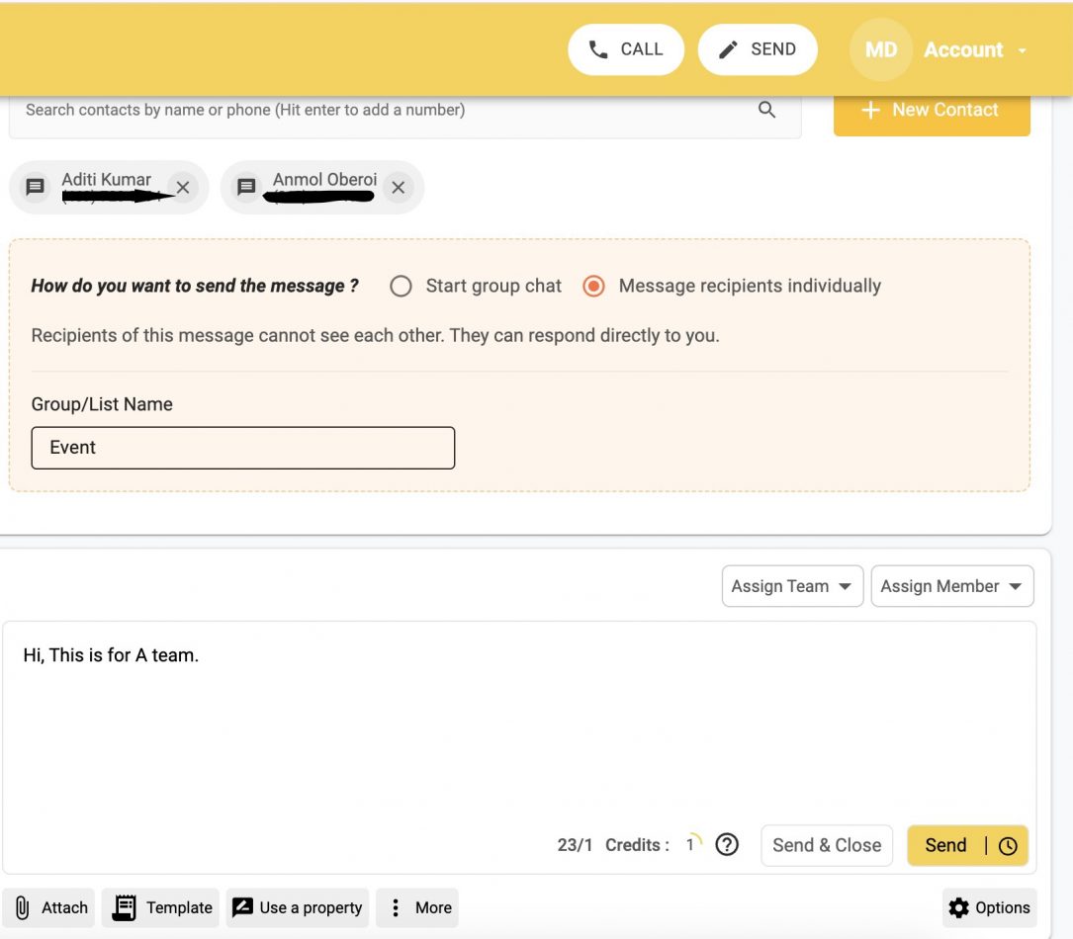The height and width of the screenshot is (939, 1073).
Task: Open the Template picker
Action: coord(162,907)
